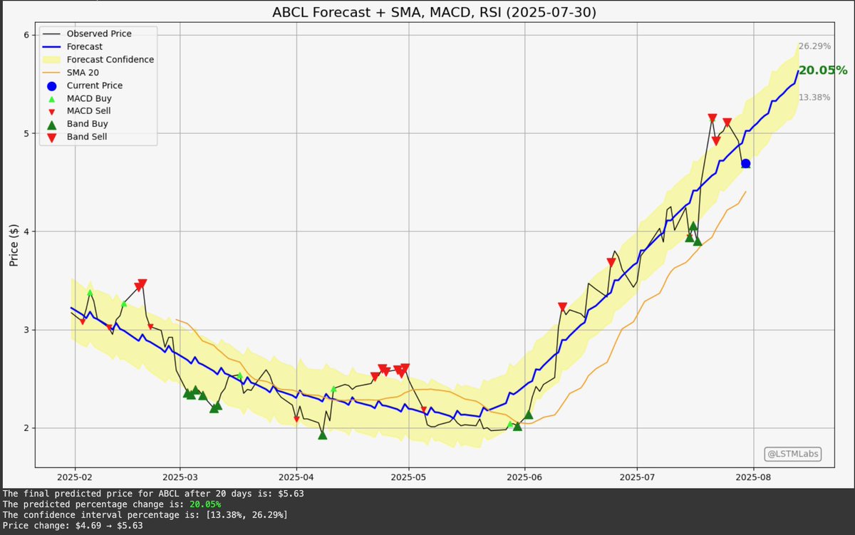Click the 'Price change: $4.69 → $5.63' line
Screen dimensions: 855x535
coord(73,526)
